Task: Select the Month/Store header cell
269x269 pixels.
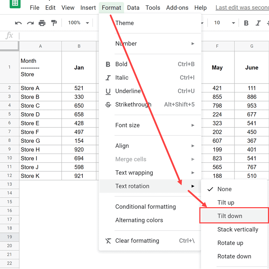Action: click(40, 67)
